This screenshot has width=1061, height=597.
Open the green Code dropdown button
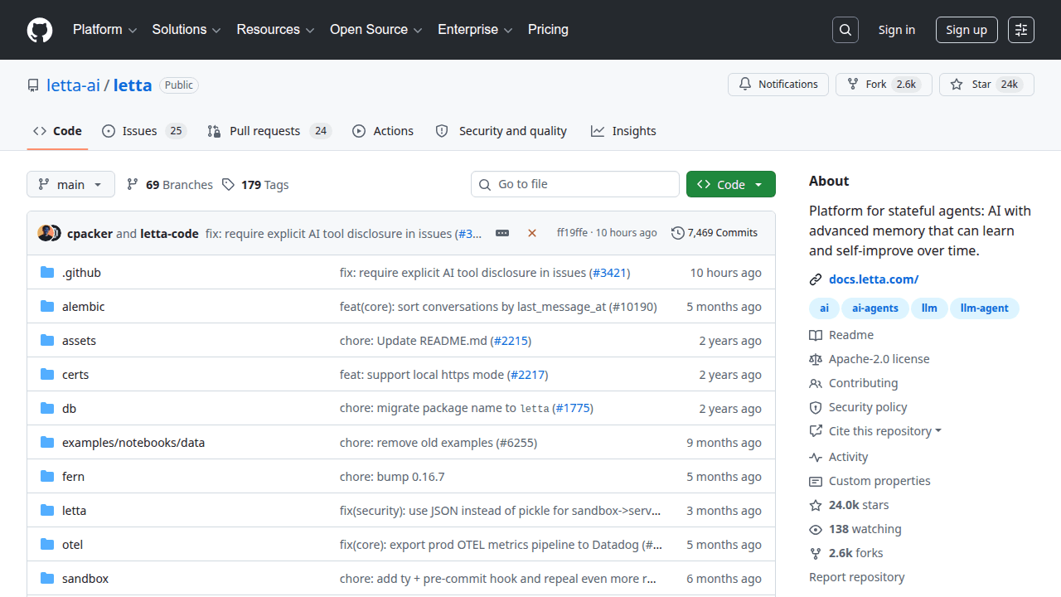731,184
